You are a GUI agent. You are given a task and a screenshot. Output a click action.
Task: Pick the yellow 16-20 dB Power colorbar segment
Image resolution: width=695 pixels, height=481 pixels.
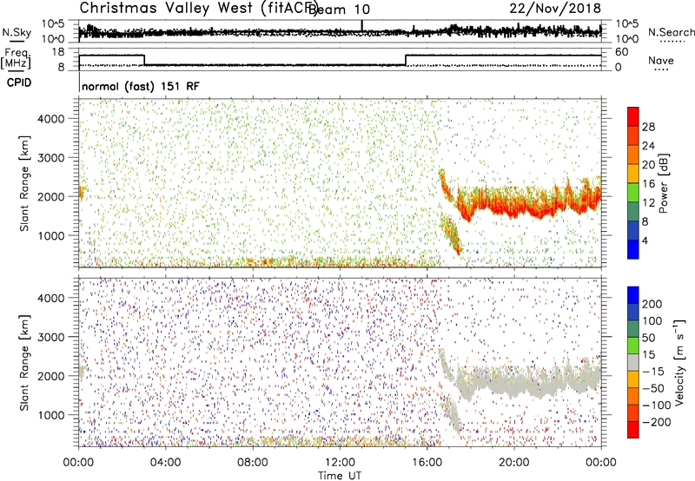[x=633, y=174]
